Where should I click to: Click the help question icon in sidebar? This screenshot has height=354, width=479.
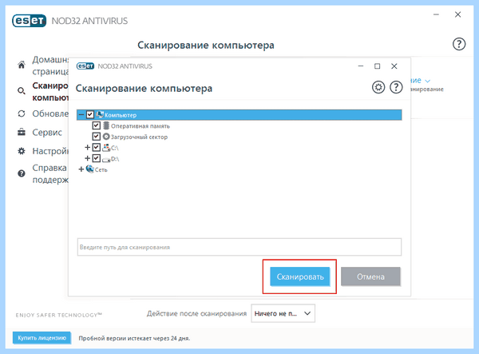tap(22, 173)
